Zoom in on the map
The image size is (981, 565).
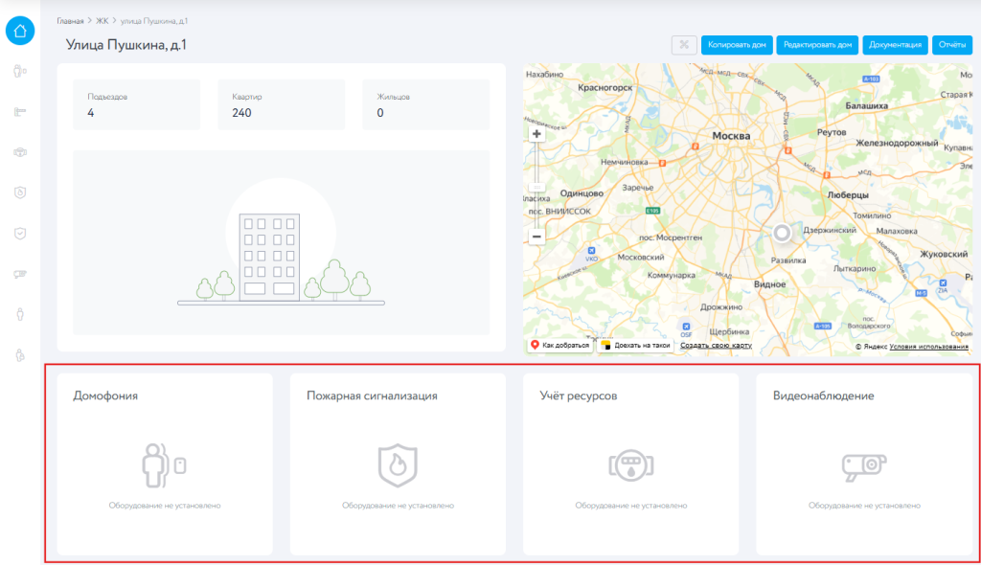point(536,134)
